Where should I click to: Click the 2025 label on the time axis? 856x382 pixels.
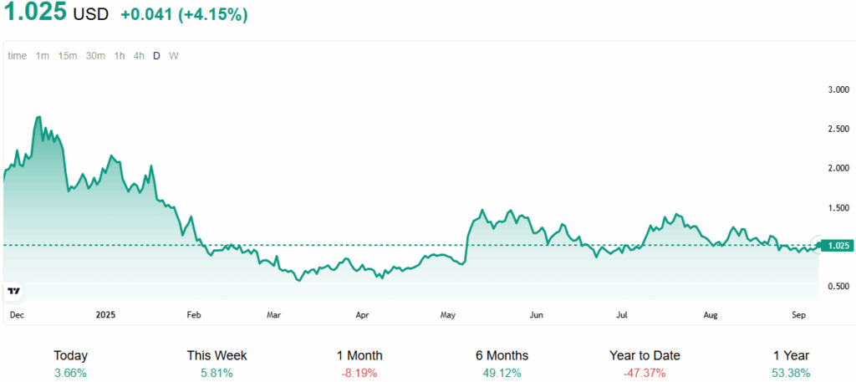click(105, 315)
